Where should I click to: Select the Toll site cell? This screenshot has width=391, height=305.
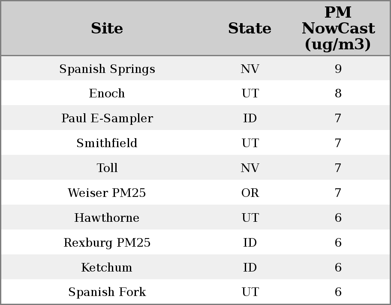107,168
